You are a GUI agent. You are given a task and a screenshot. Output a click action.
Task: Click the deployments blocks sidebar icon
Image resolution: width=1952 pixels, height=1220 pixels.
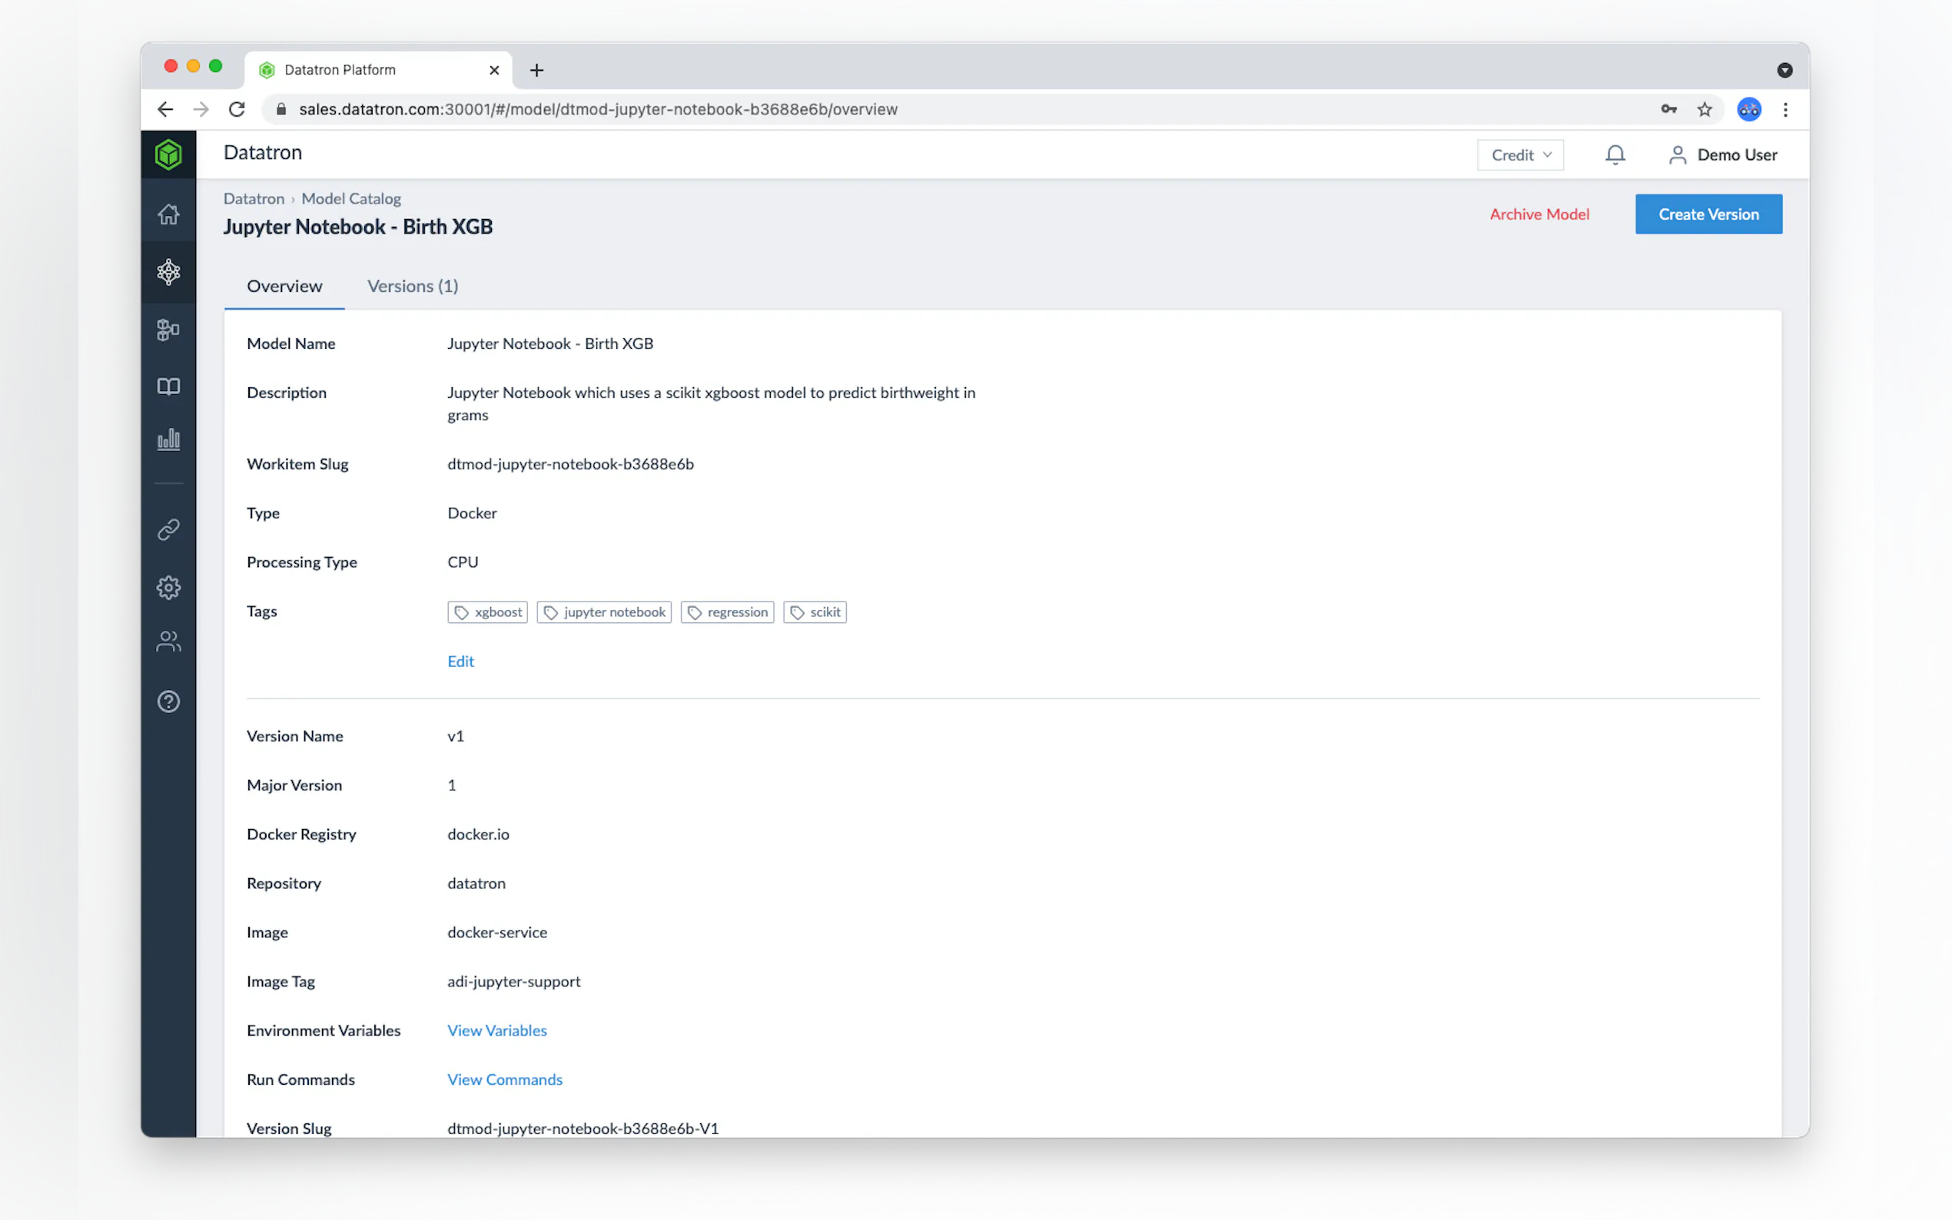click(x=168, y=330)
